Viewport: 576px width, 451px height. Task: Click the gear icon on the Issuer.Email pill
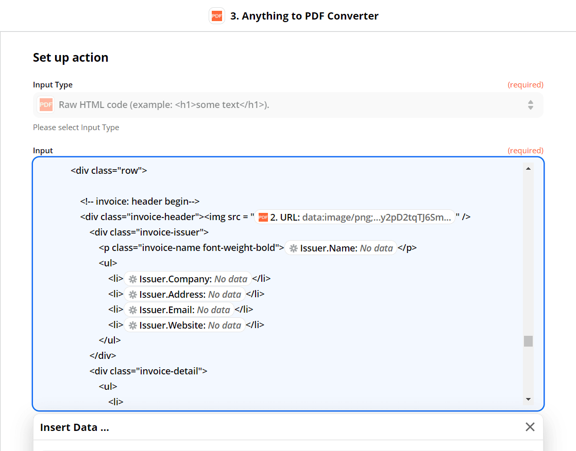pyautogui.click(x=133, y=310)
